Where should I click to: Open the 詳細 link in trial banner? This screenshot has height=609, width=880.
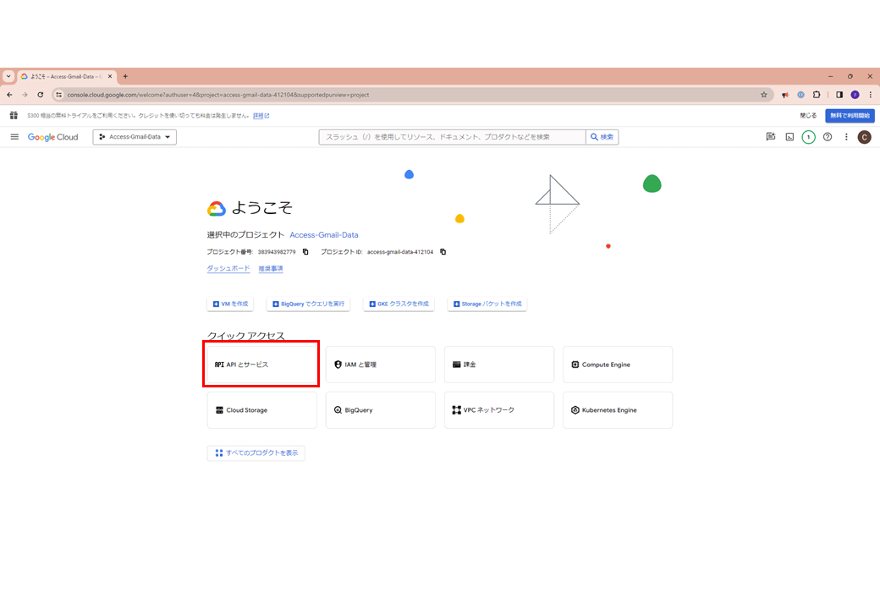click(x=261, y=116)
